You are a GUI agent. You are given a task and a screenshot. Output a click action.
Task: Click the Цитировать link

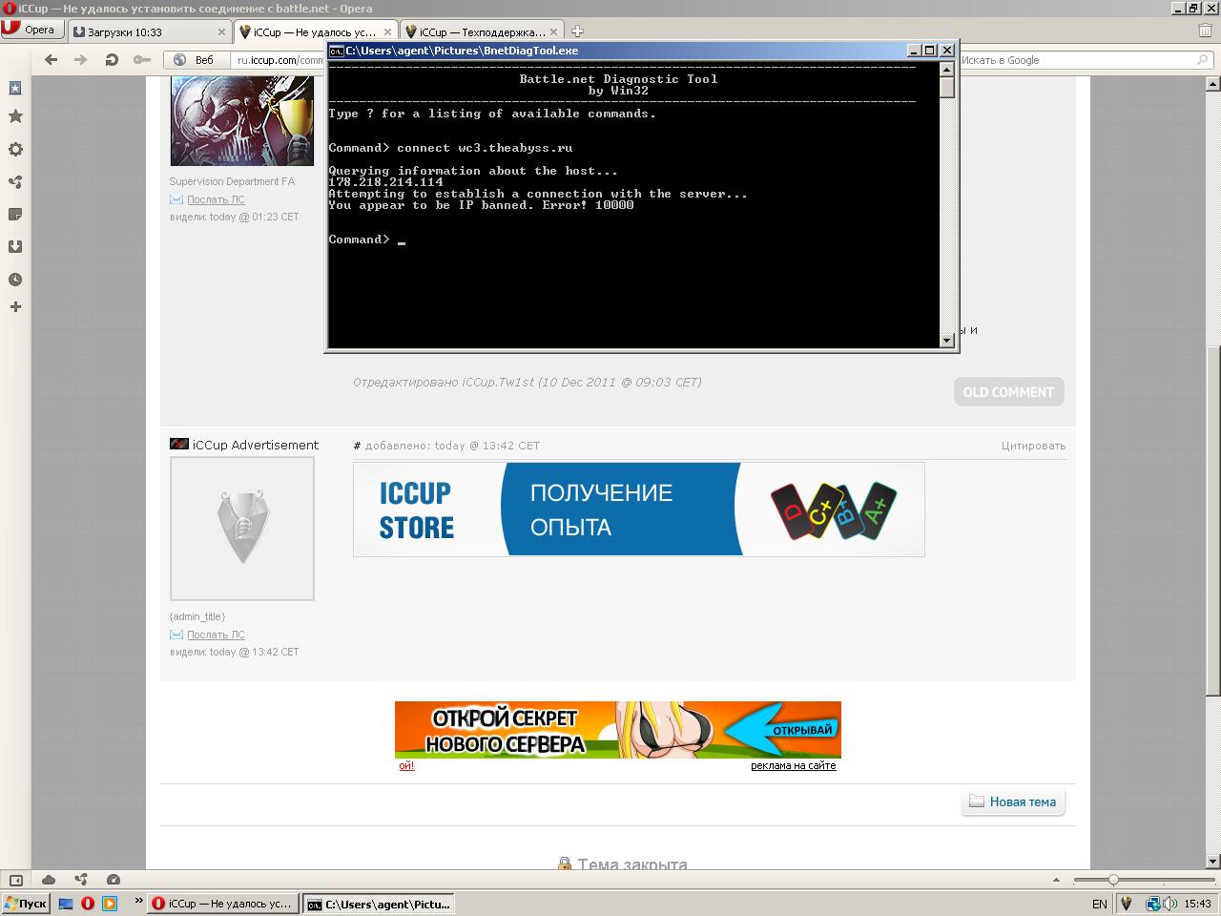tap(1033, 446)
